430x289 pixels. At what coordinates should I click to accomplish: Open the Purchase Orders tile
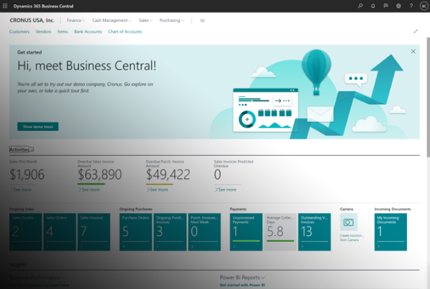click(x=136, y=232)
